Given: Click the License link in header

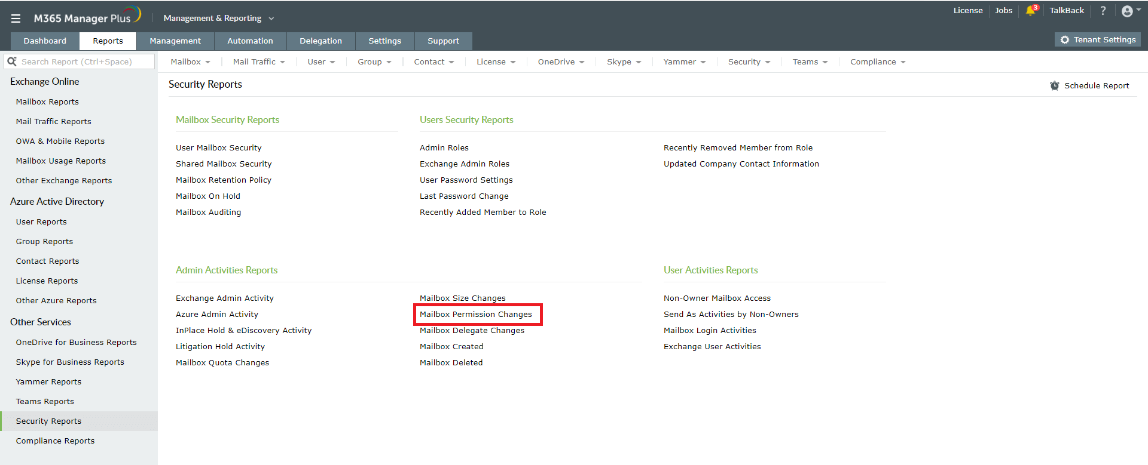Looking at the screenshot, I should [968, 11].
